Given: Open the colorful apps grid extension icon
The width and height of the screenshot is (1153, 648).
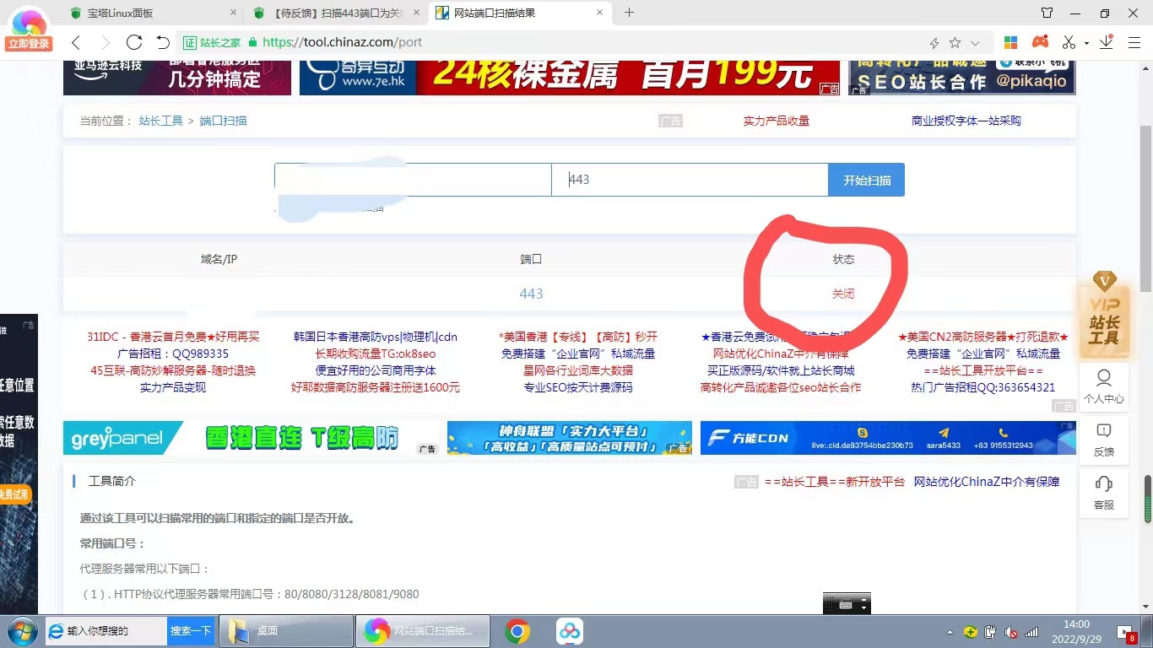Looking at the screenshot, I should [x=1010, y=42].
